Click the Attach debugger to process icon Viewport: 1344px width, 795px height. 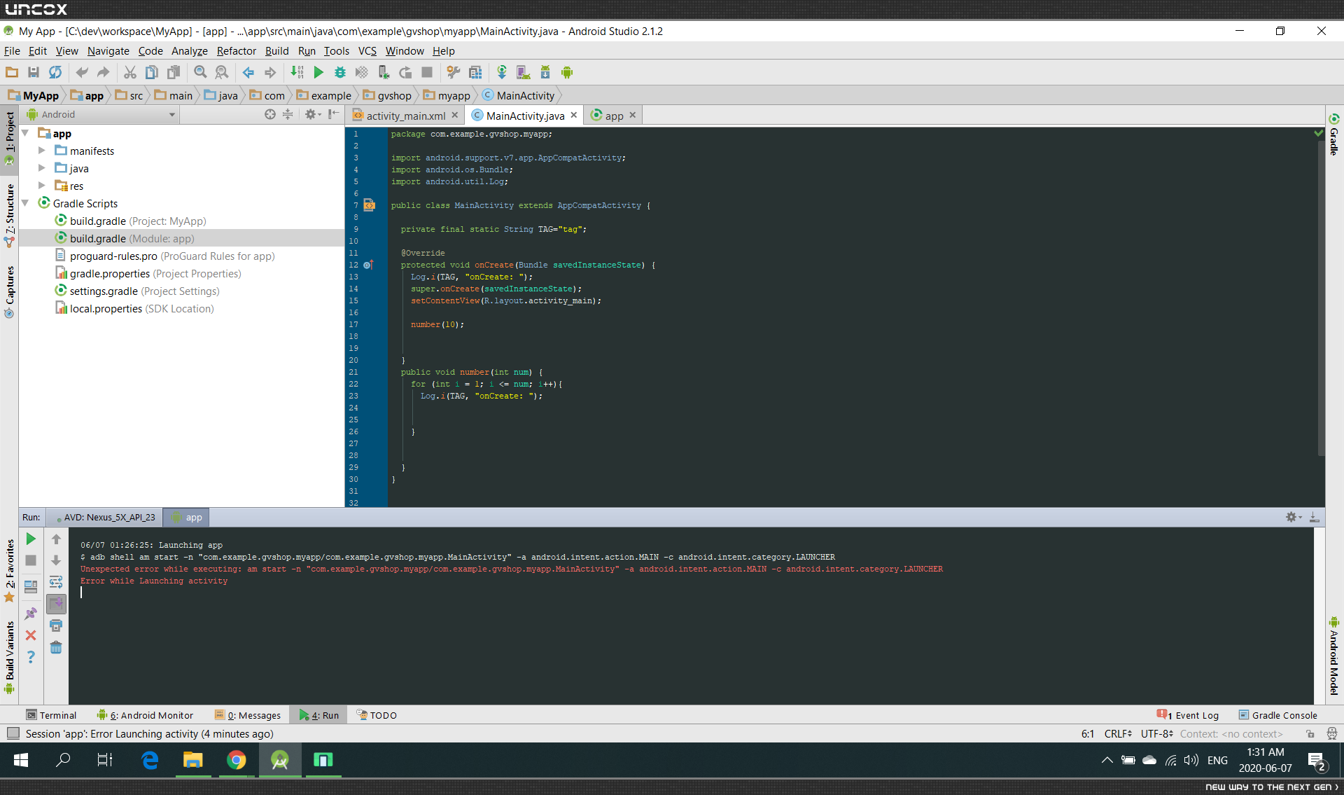pos(384,72)
